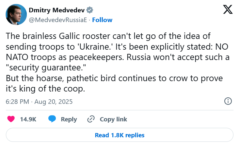Open Read 1.8K replies

tap(119, 135)
